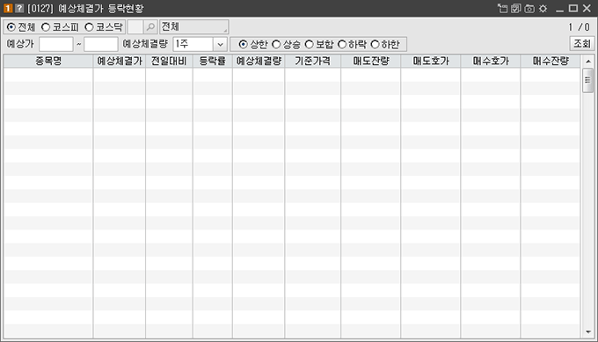The width and height of the screenshot is (598, 342).
Task: Click the 예상가 minimum price field
Action: [56, 44]
